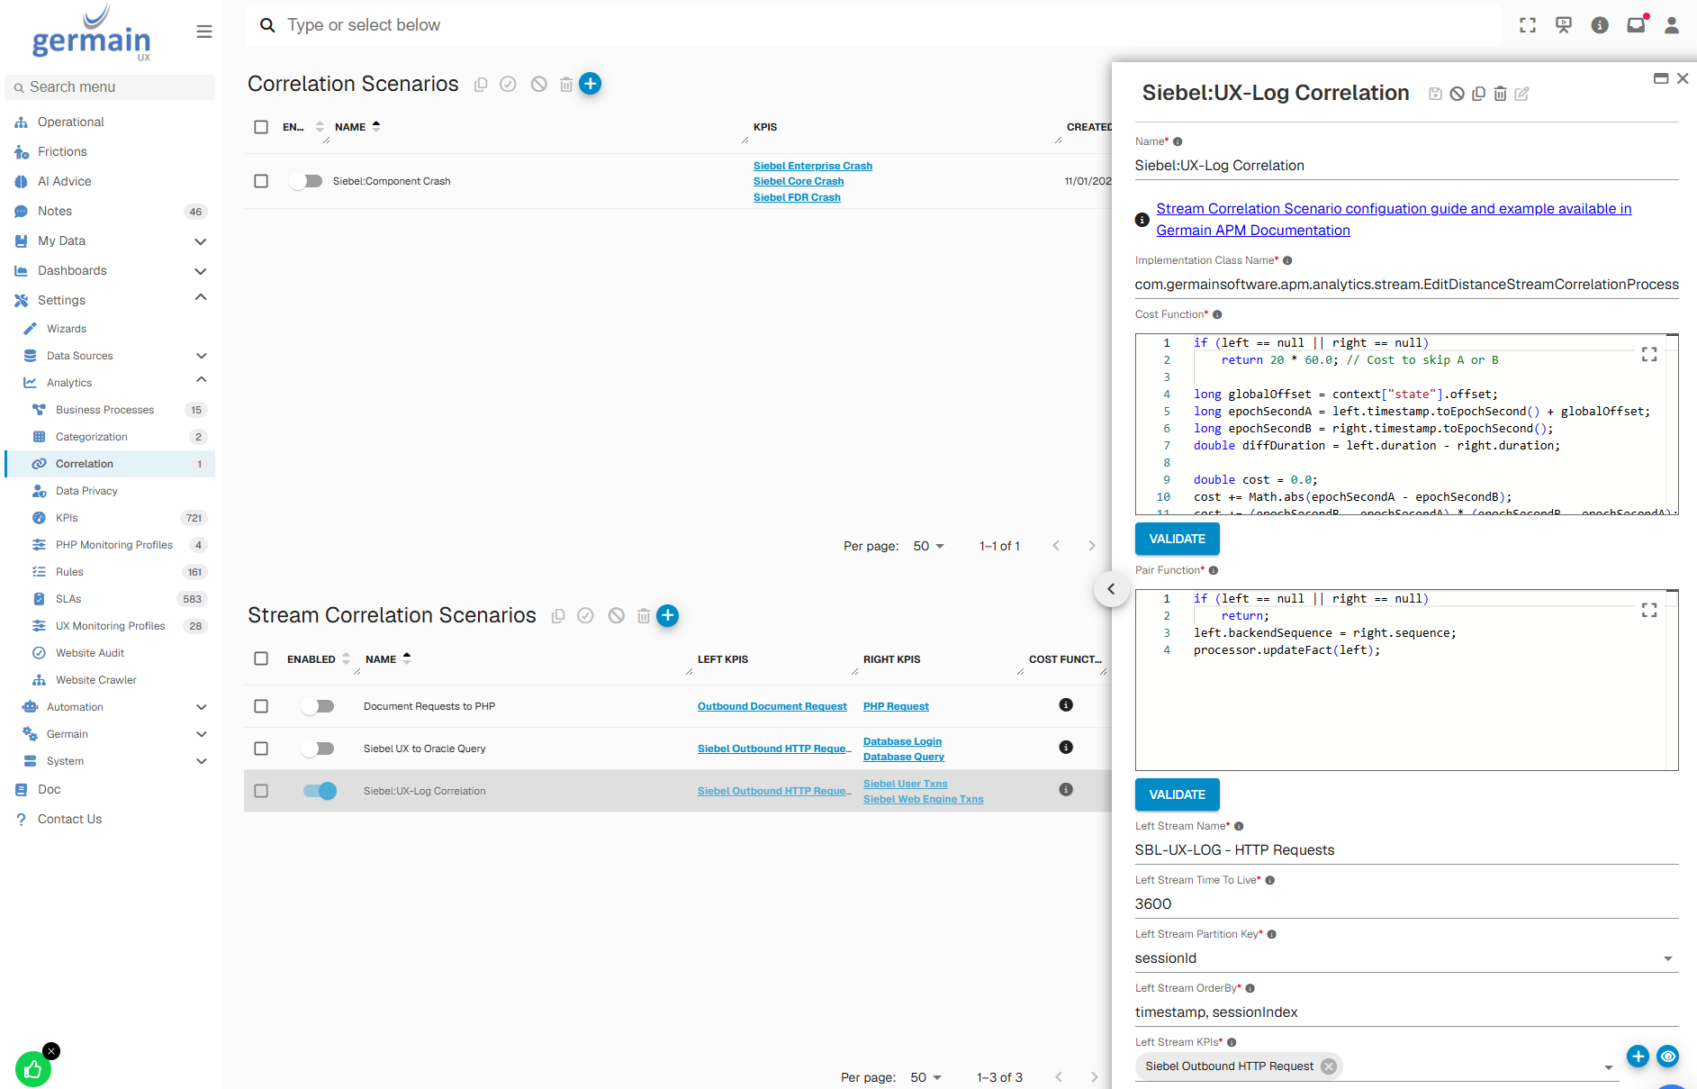This screenshot has height=1089, width=1697.
Task: Open the Operational menu item
Action: [x=71, y=122]
